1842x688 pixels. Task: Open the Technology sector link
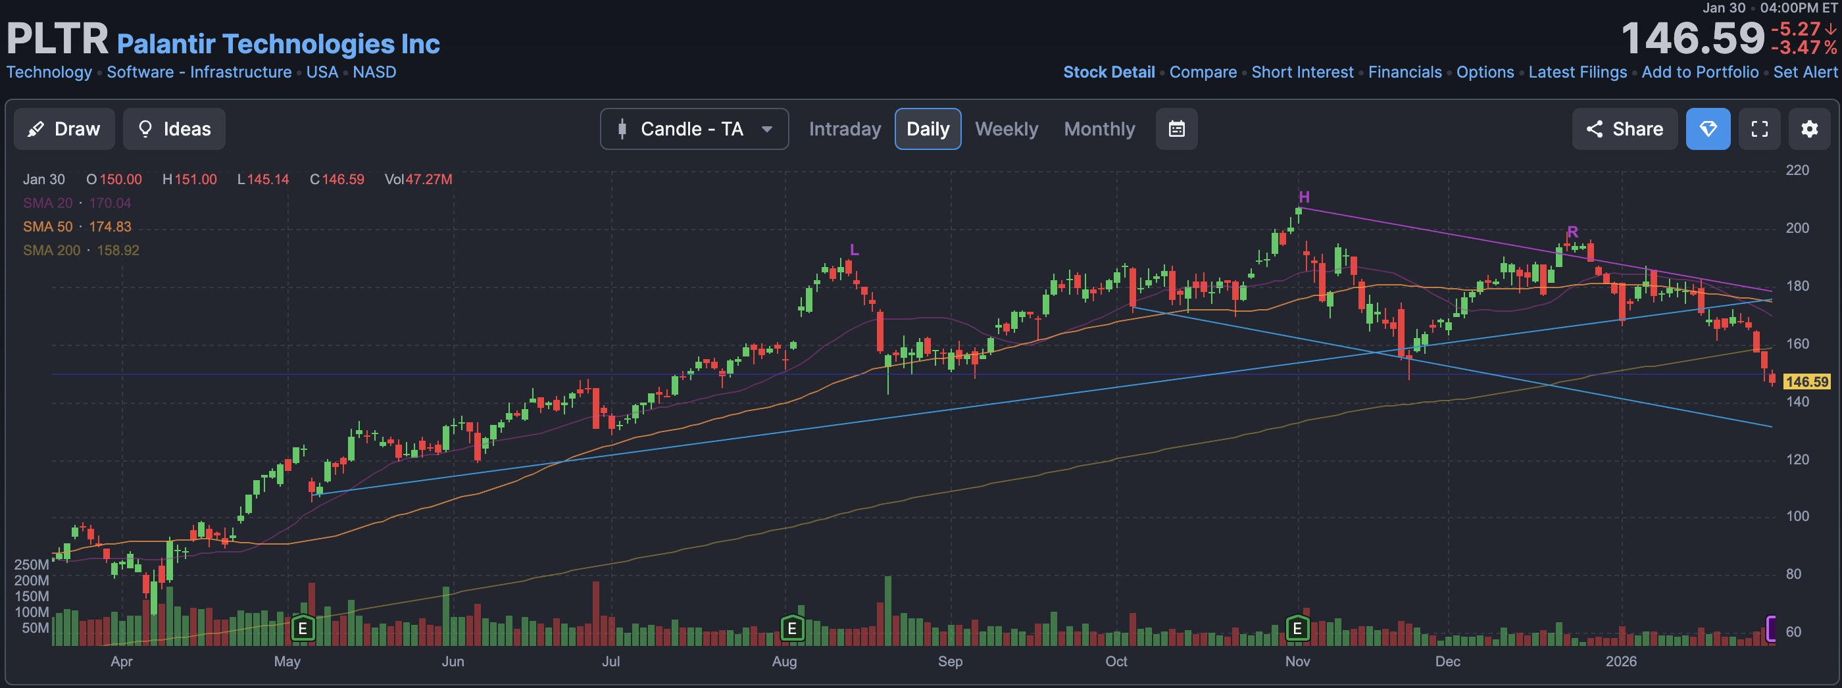pos(49,72)
